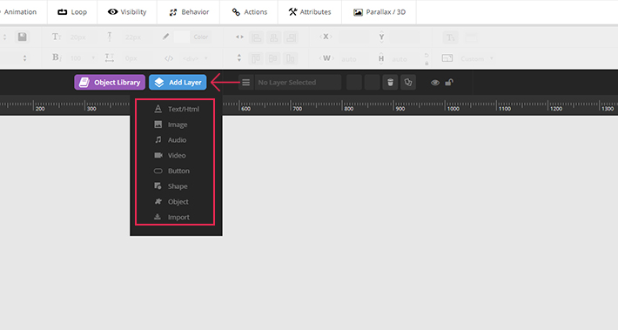Open the font color swatch
The image size is (618, 330).
(x=182, y=37)
